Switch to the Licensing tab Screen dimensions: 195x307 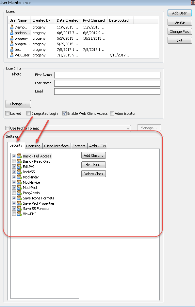(x=33, y=146)
